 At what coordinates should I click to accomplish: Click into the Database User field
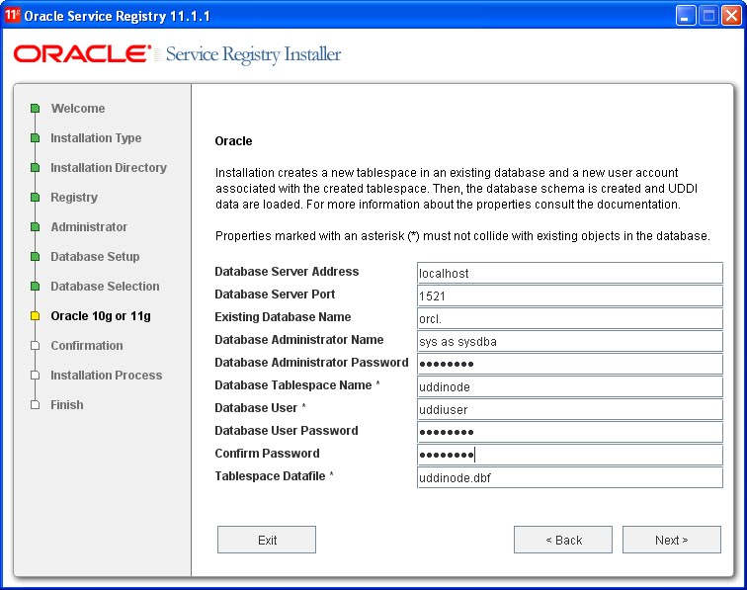coord(570,409)
